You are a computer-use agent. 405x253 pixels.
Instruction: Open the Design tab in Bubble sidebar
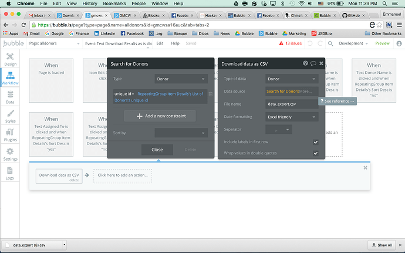pos(10,59)
